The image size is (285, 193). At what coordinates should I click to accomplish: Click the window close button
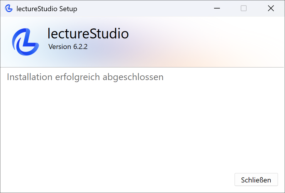(271, 8)
